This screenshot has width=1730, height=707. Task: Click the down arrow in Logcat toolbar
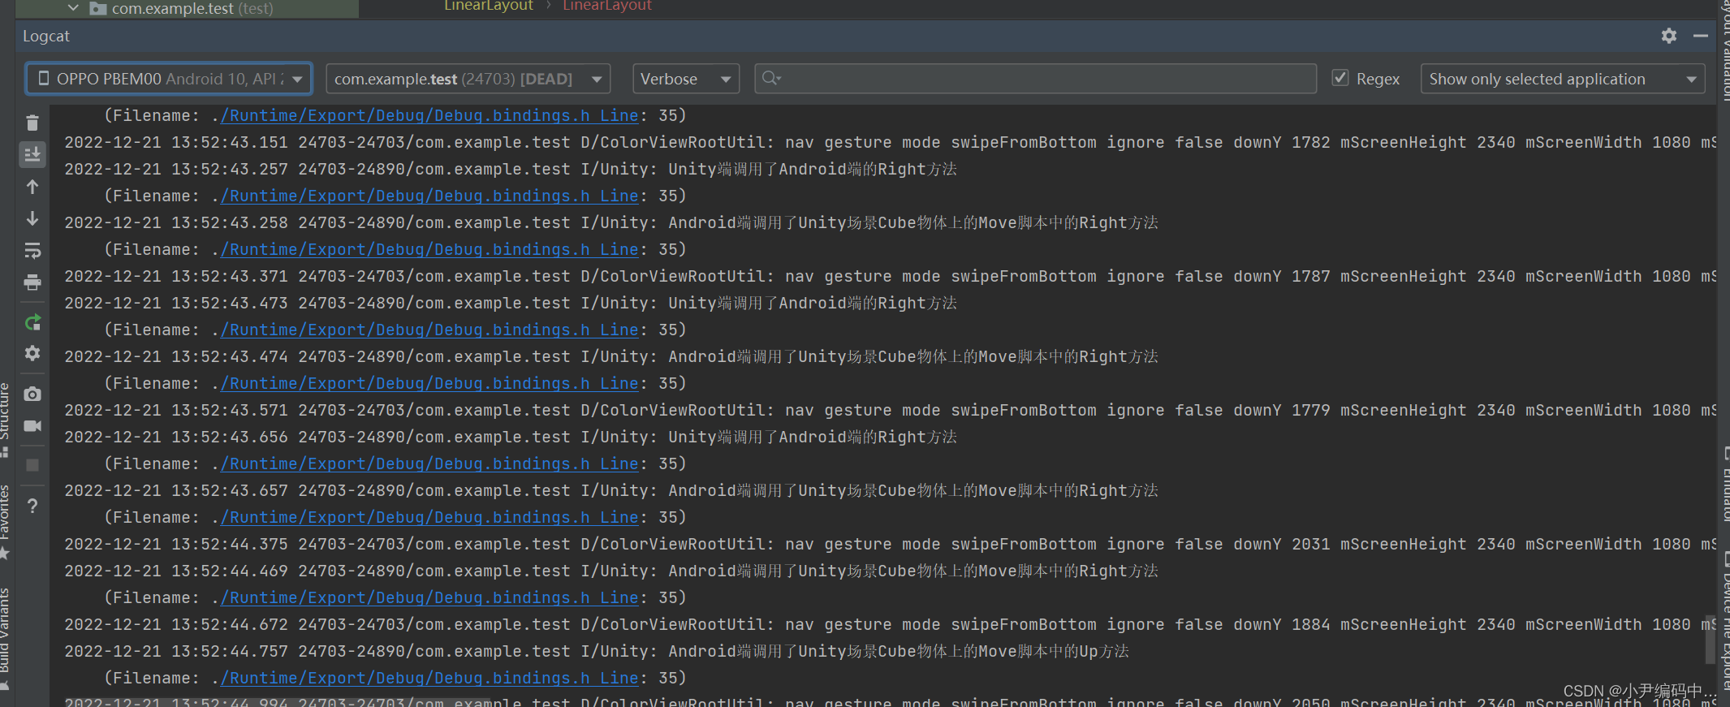32,218
